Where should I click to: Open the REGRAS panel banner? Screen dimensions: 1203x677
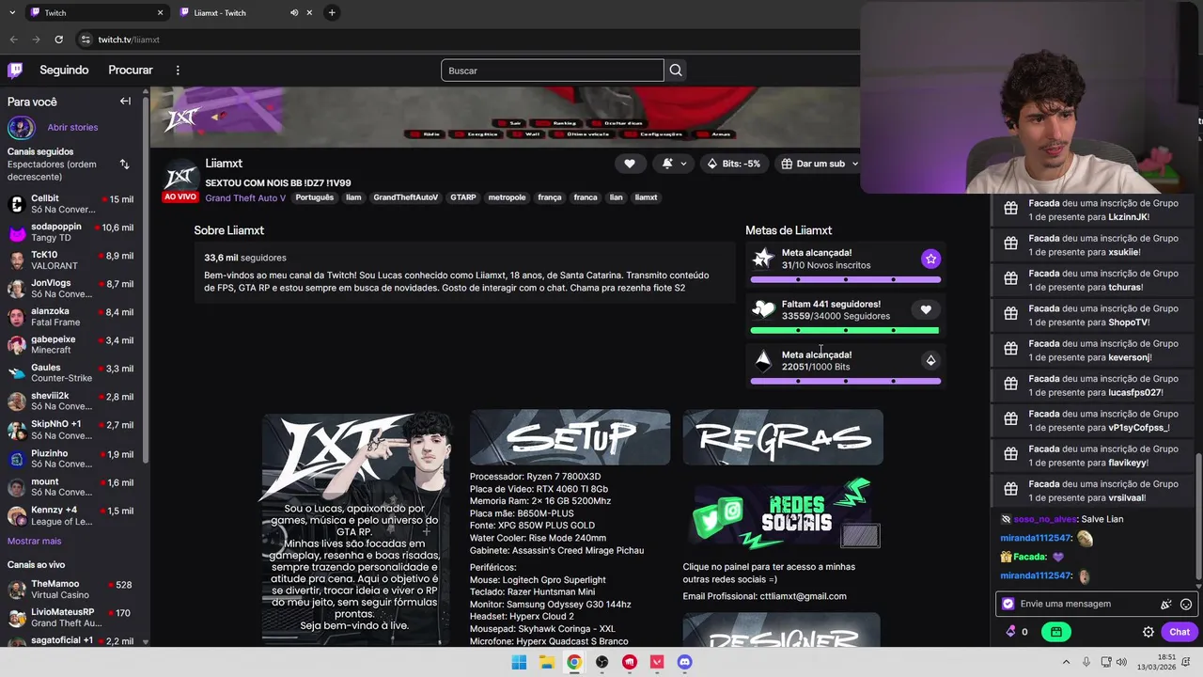(783, 437)
